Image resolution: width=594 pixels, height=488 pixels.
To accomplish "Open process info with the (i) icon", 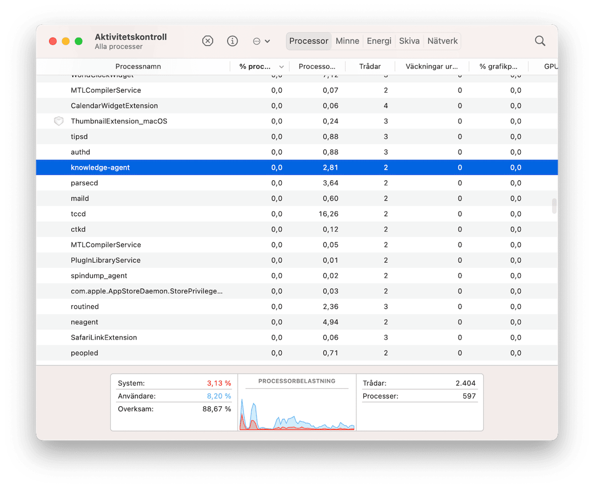I will pos(233,41).
